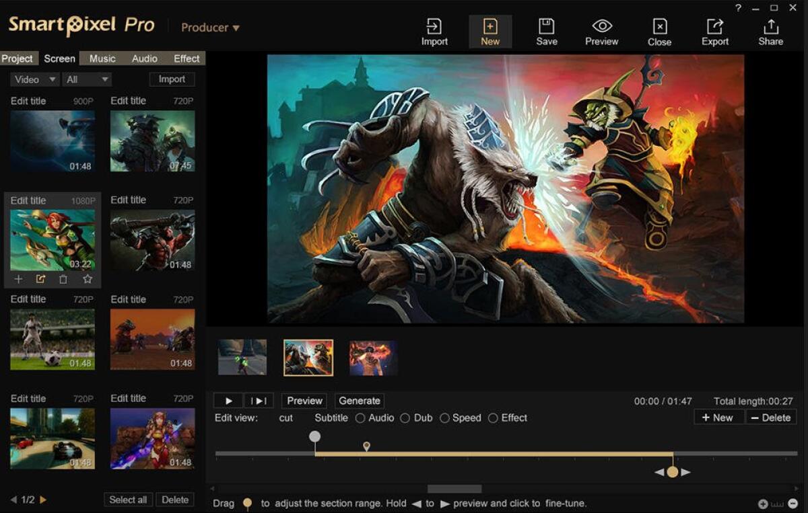Screen dimensions: 808x513
Task: Share the project via the Share icon
Action: 771,30
